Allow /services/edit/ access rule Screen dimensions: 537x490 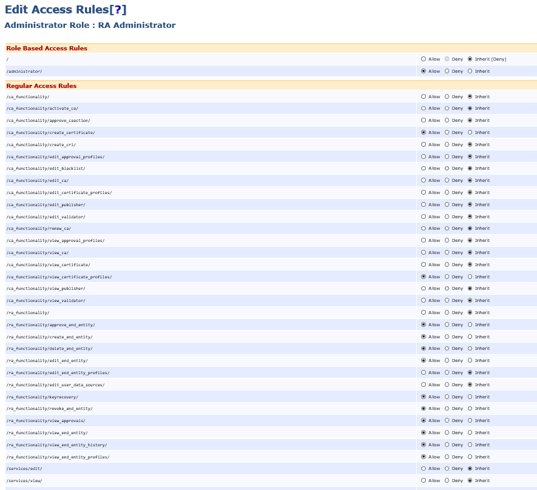click(x=424, y=469)
